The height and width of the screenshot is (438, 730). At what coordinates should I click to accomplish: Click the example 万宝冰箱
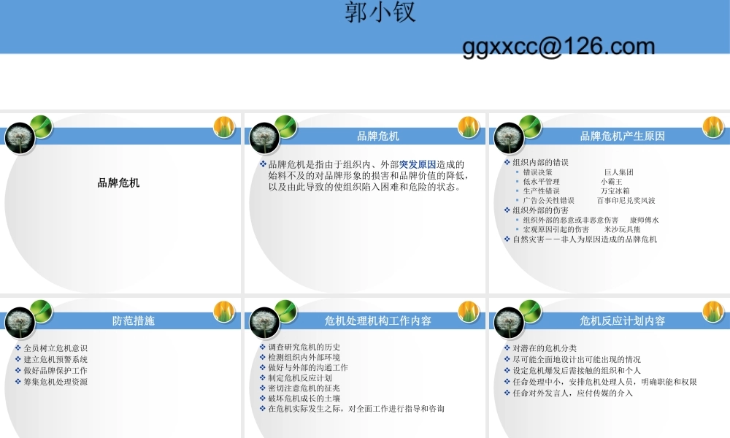coord(615,191)
